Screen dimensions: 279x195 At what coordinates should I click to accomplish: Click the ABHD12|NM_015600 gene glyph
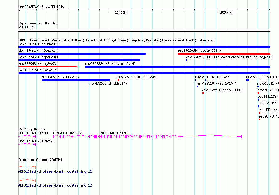pyautogui.click(x=27, y=136)
